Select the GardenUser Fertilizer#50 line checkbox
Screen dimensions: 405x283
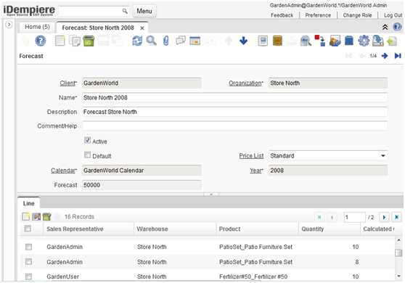point(28,276)
